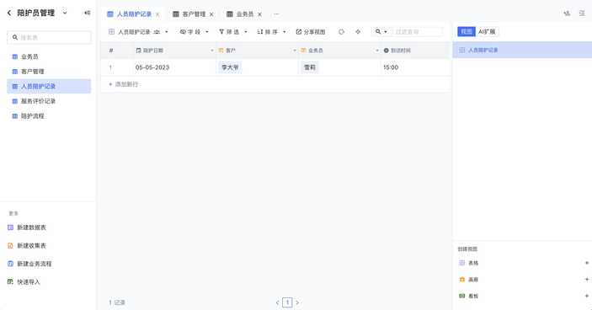Click the 表格 view type icon
The width and height of the screenshot is (592, 310).
coord(461,263)
